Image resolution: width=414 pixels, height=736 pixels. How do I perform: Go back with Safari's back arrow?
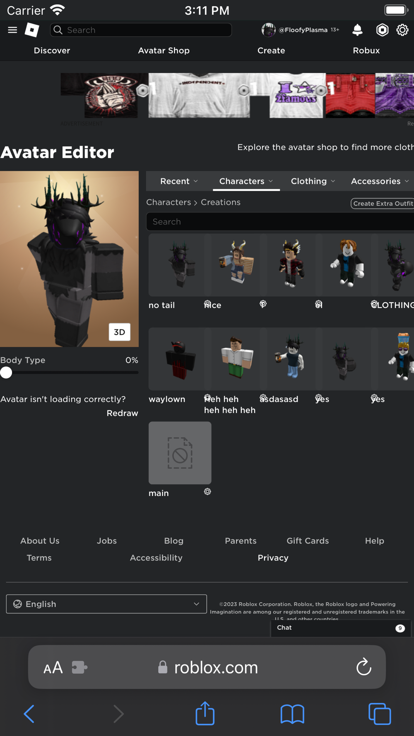[29, 714]
